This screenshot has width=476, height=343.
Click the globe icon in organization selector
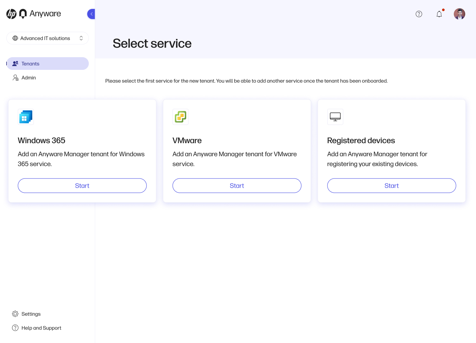click(x=15, y=38)
